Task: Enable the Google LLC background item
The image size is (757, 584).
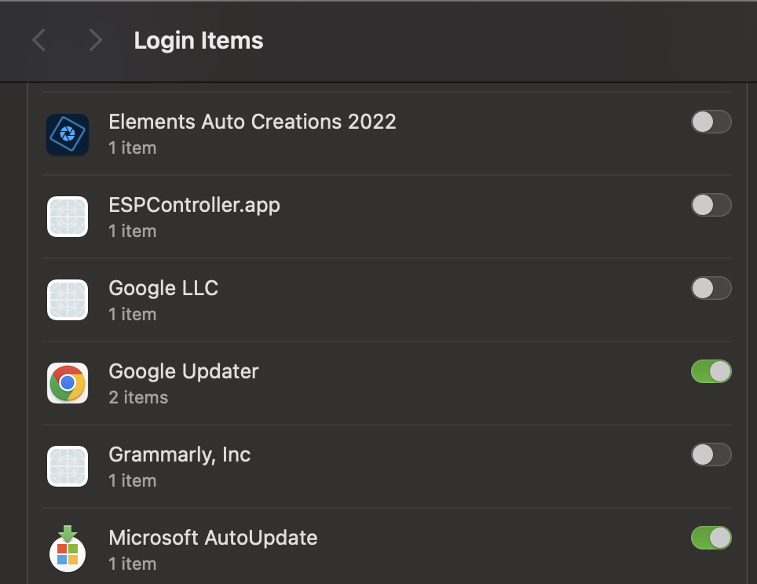Action: point(711,288)
